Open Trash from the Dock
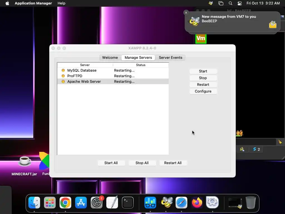Viewport: 285px width, 214px height. pyautogui.click(x=251, y=203)
